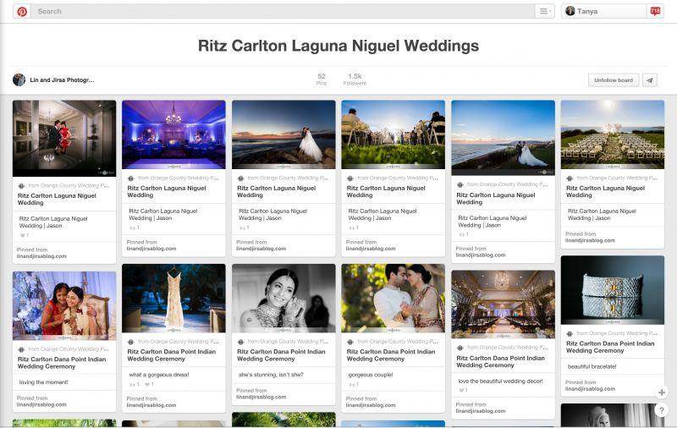Open Ritz Carlton Laguna Niguel title under white chairs
This screenshot has width=677, height=428.
click(x=605, y=191)
